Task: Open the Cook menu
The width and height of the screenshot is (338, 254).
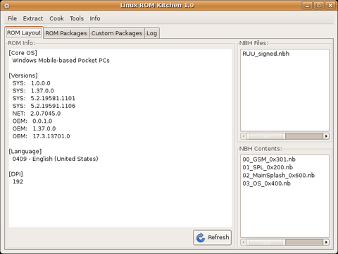Action: [x=56, y=18]
